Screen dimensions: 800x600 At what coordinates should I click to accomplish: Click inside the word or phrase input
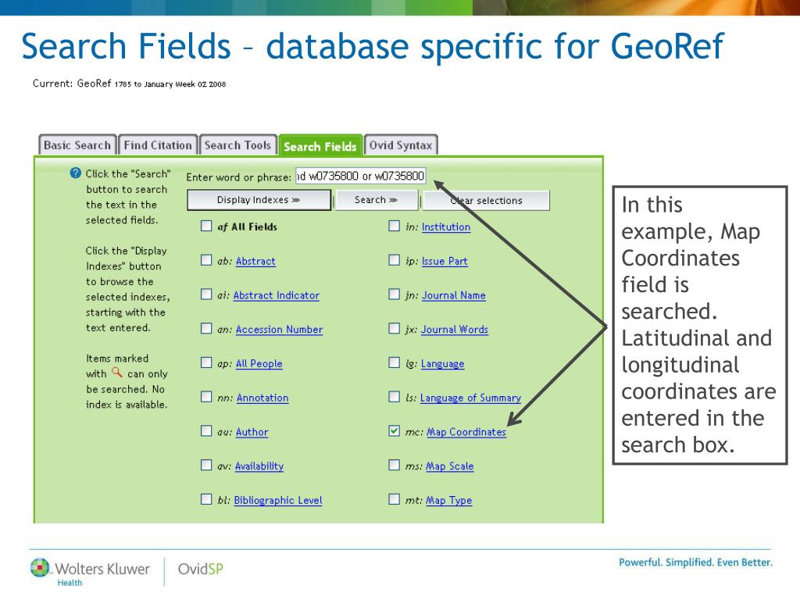click(x=360, y=176)
